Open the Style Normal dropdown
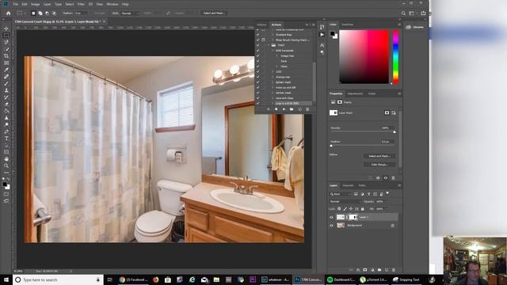 (x=130, y=13)
